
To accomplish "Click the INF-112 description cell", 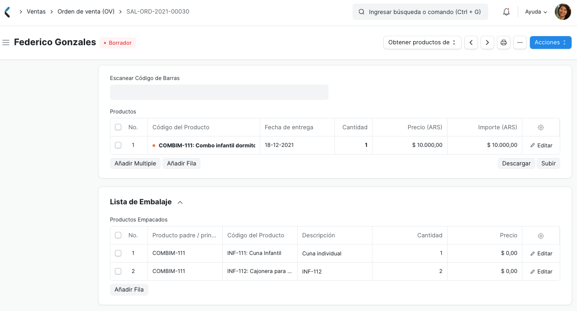I will click(335, 272).
